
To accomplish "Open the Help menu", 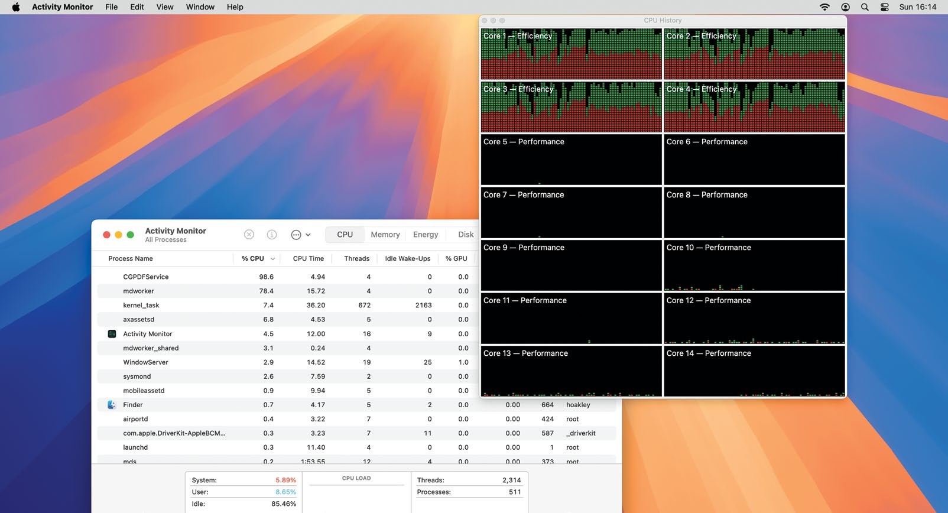I will [235, 7].
